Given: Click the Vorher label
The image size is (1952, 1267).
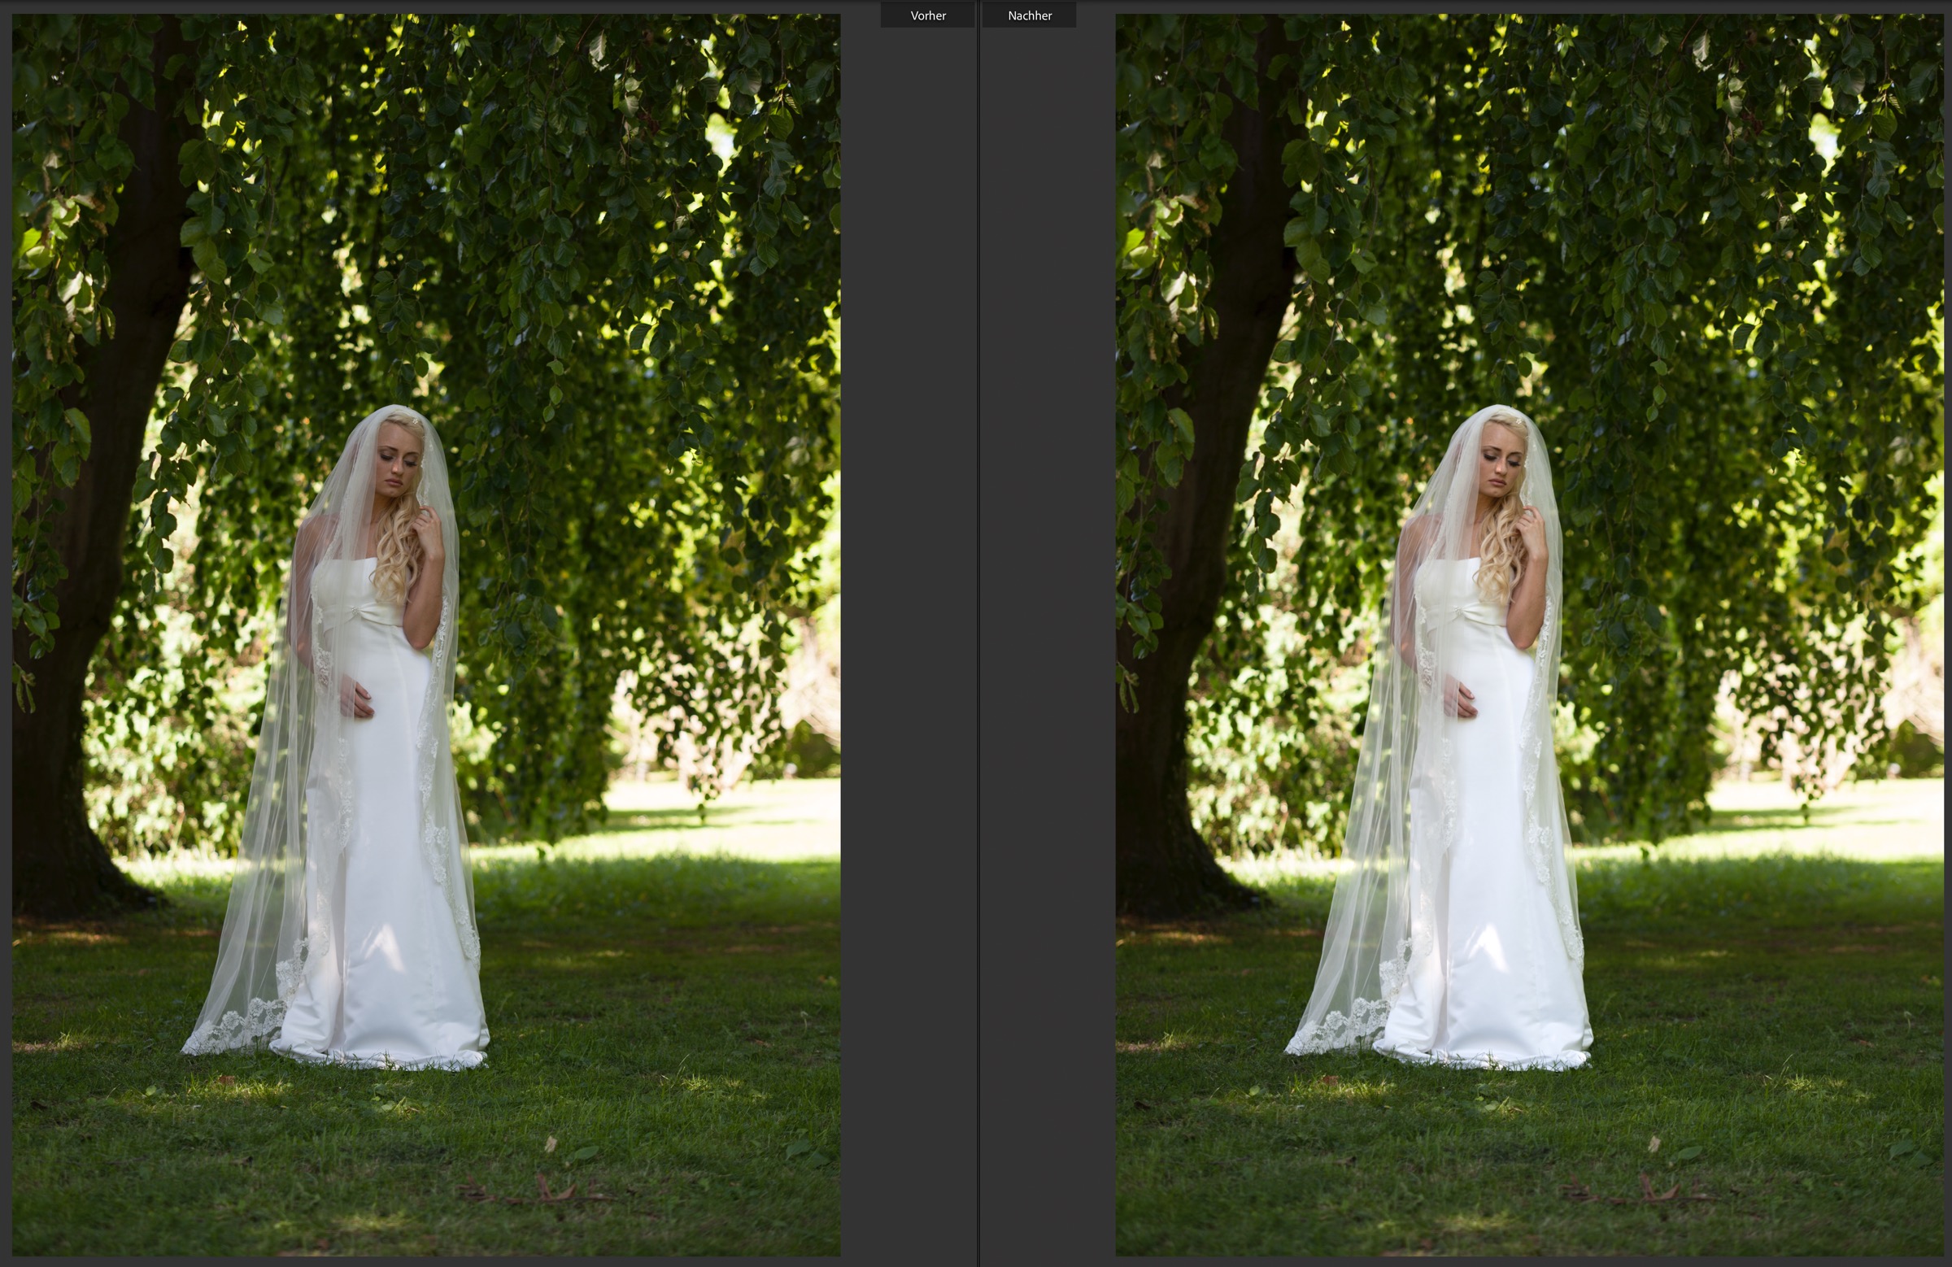Looking at the screenshot, I should [928, 15].
